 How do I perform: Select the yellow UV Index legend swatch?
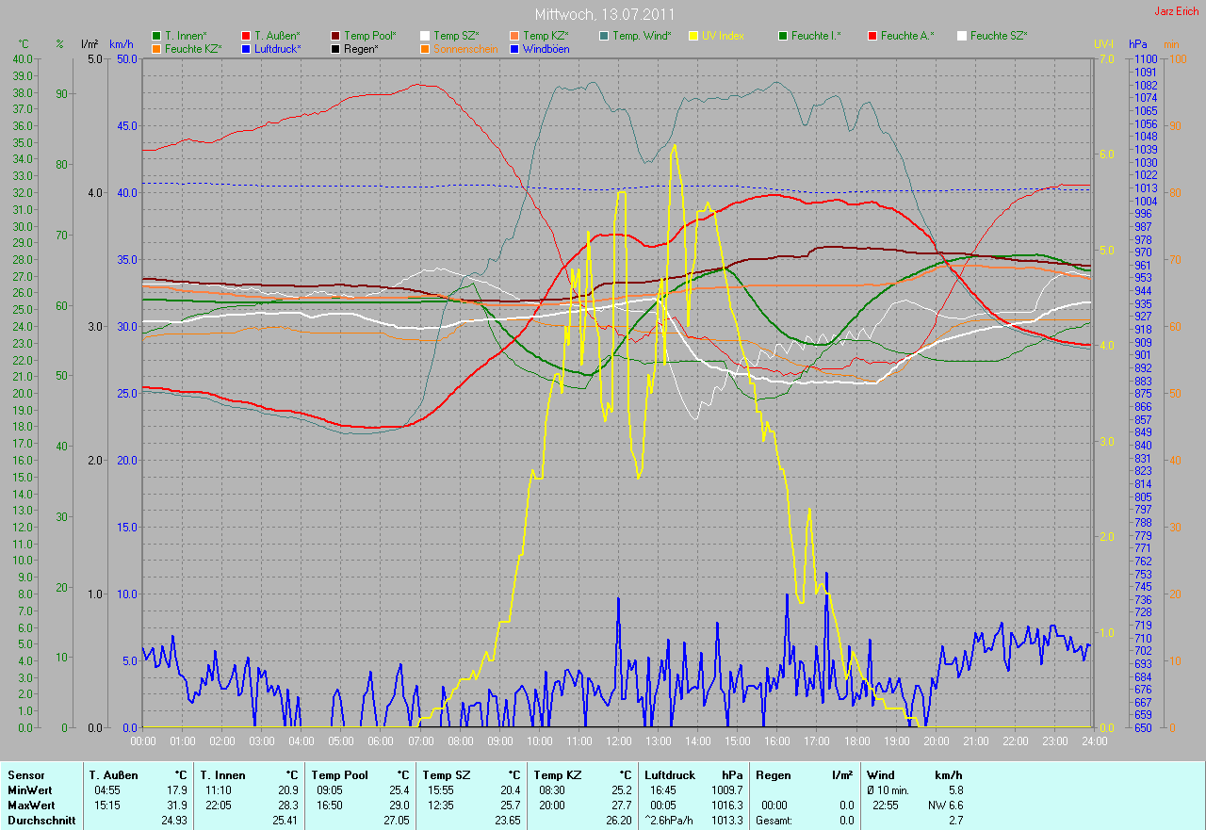693,36
